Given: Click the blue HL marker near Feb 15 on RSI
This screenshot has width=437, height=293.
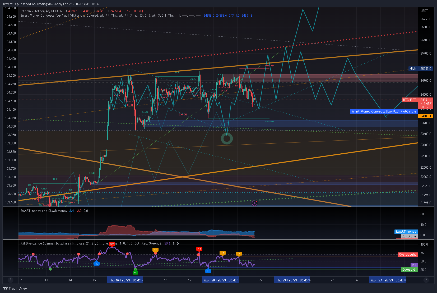Looking at the screenshot, I should [96, 264].
